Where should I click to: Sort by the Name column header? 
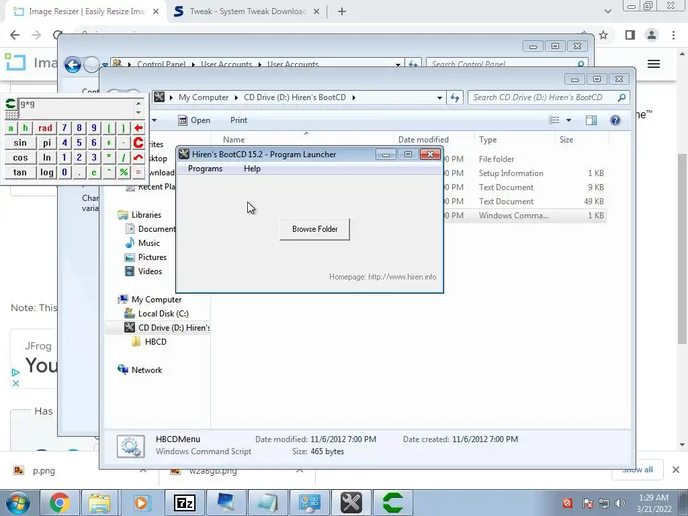pyautogui.click(x=234, y=140)
